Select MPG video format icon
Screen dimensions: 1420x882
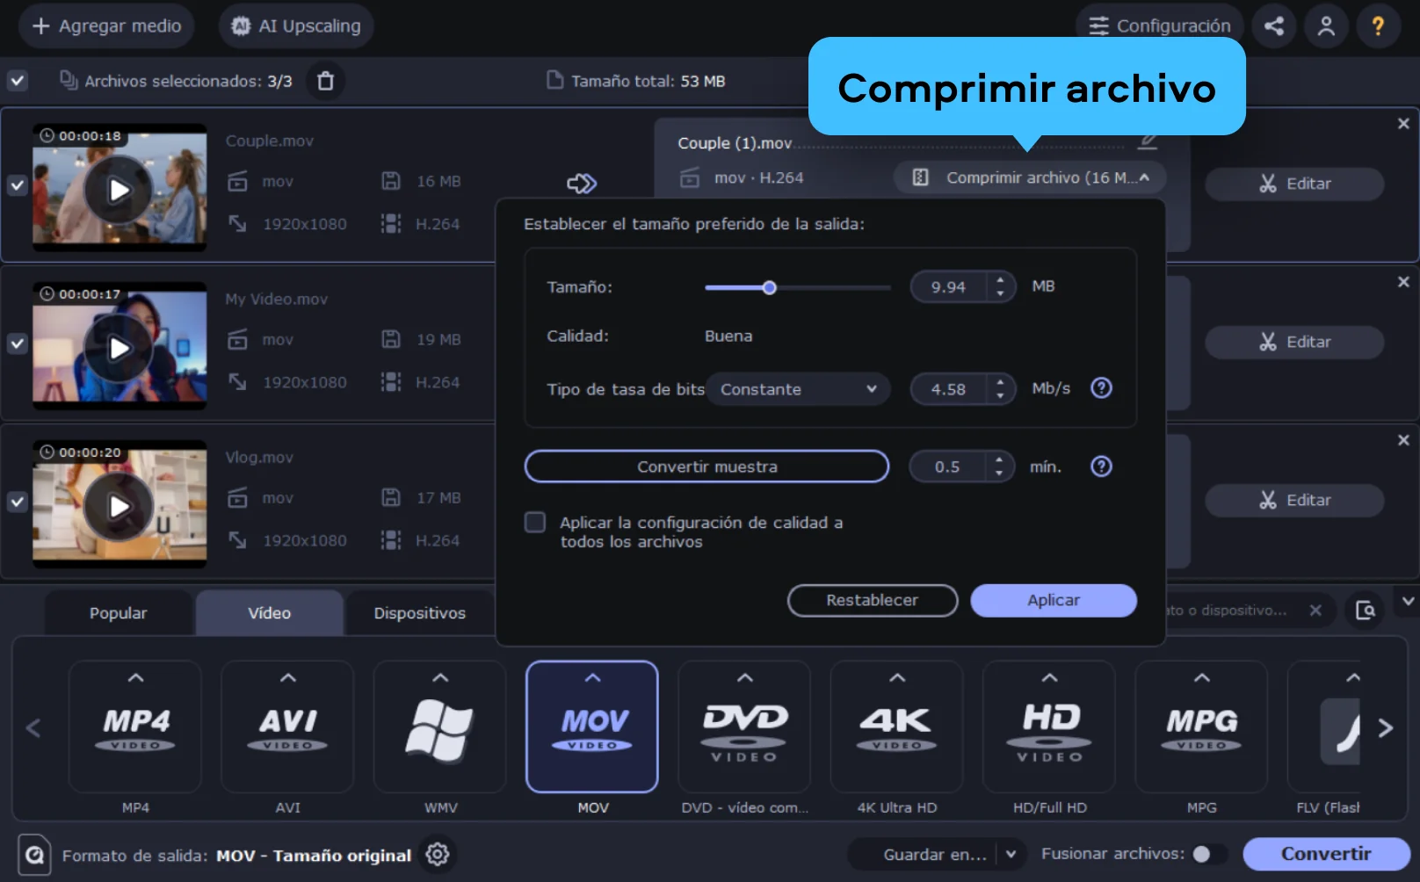1201,727
